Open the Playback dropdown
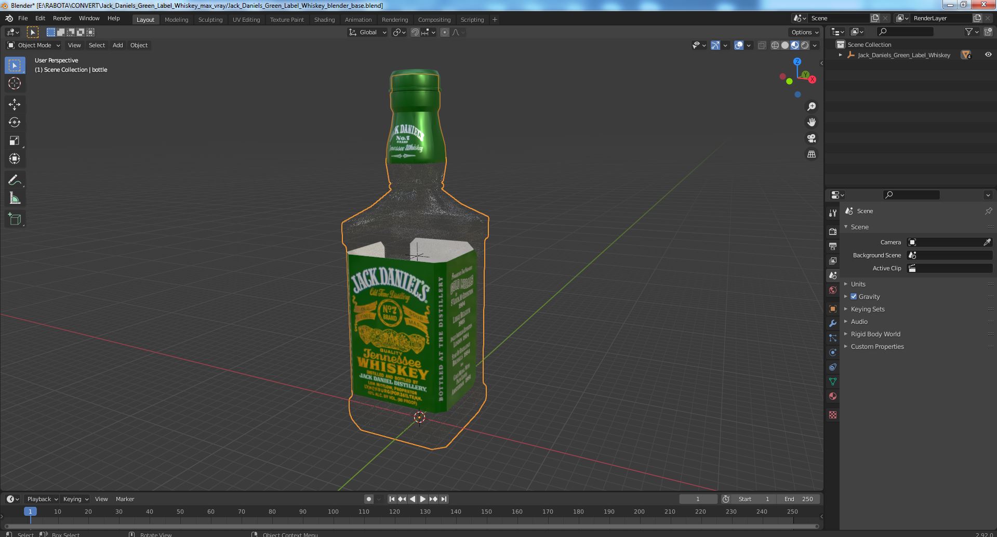Viewport: 997px width, 537px height. coord(42,499)
